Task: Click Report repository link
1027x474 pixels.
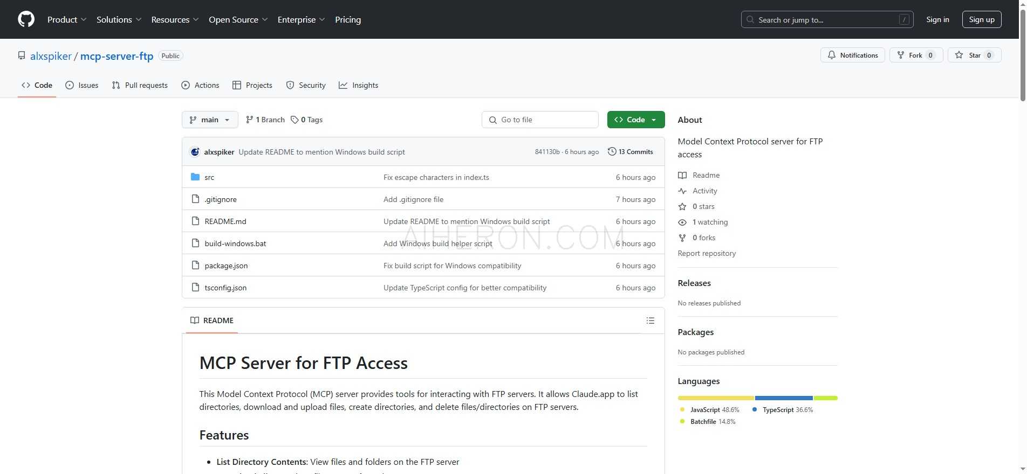Action: pyautogui.click(x=707, y=253)
